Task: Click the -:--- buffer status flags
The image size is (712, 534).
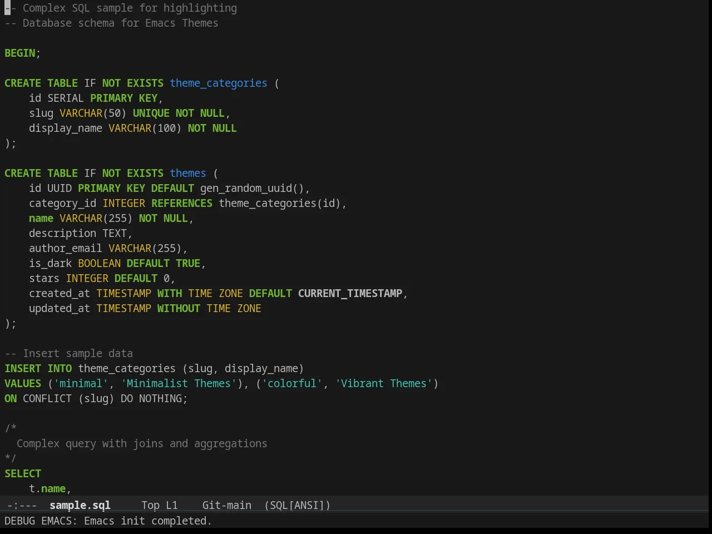Action: pyautogui.click(x=22, y=505)
